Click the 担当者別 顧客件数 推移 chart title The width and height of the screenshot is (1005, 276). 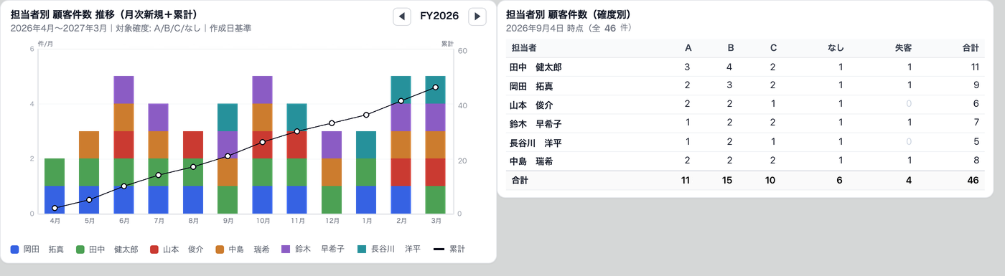(x=104, y=14)
